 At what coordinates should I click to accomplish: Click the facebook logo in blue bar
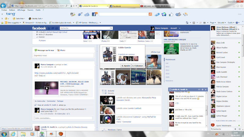(39, 28)
